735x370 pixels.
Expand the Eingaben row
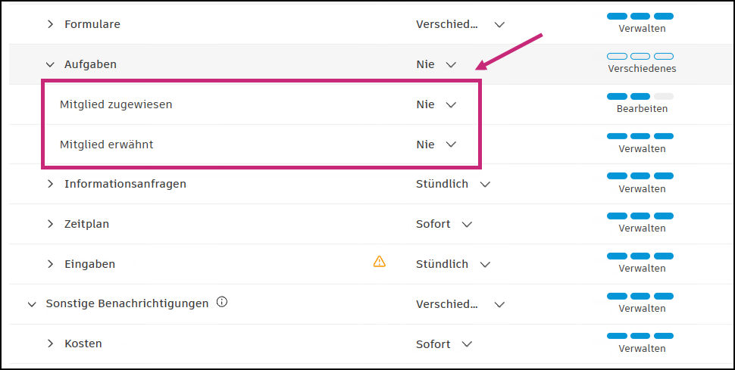click(51, 264)
